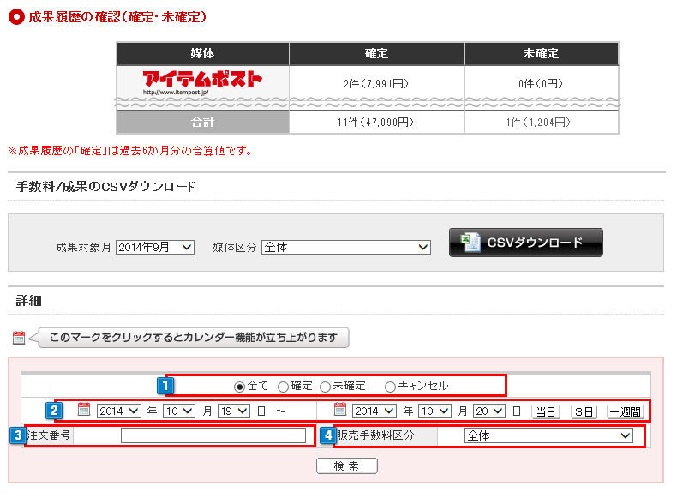677x498 pixels.
Task: Select the 確定 radio button
Action: tap(283, 387)
